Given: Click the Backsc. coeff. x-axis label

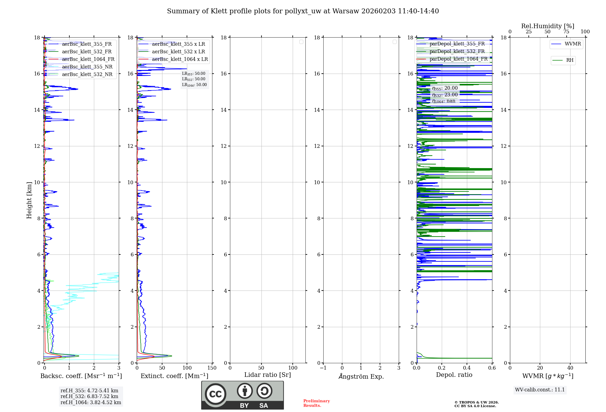Looking at the screenshot, I should [81, 376].
